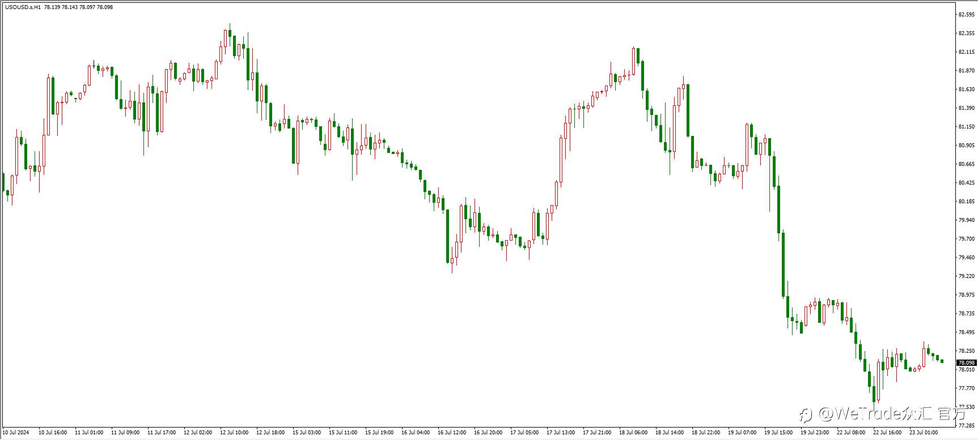Click the 10 Jul 2024 date label
978x440 pixels.
pyautogui.click(x=16, y=433)
